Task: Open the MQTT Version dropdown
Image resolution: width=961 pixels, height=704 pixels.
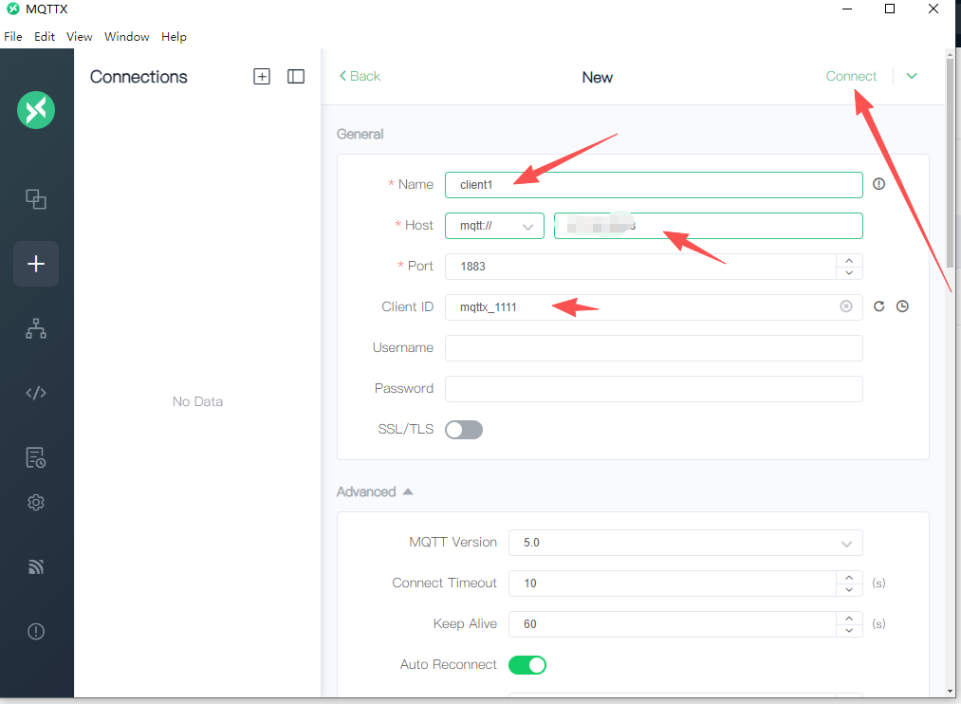Action: (x=685, y=543)
